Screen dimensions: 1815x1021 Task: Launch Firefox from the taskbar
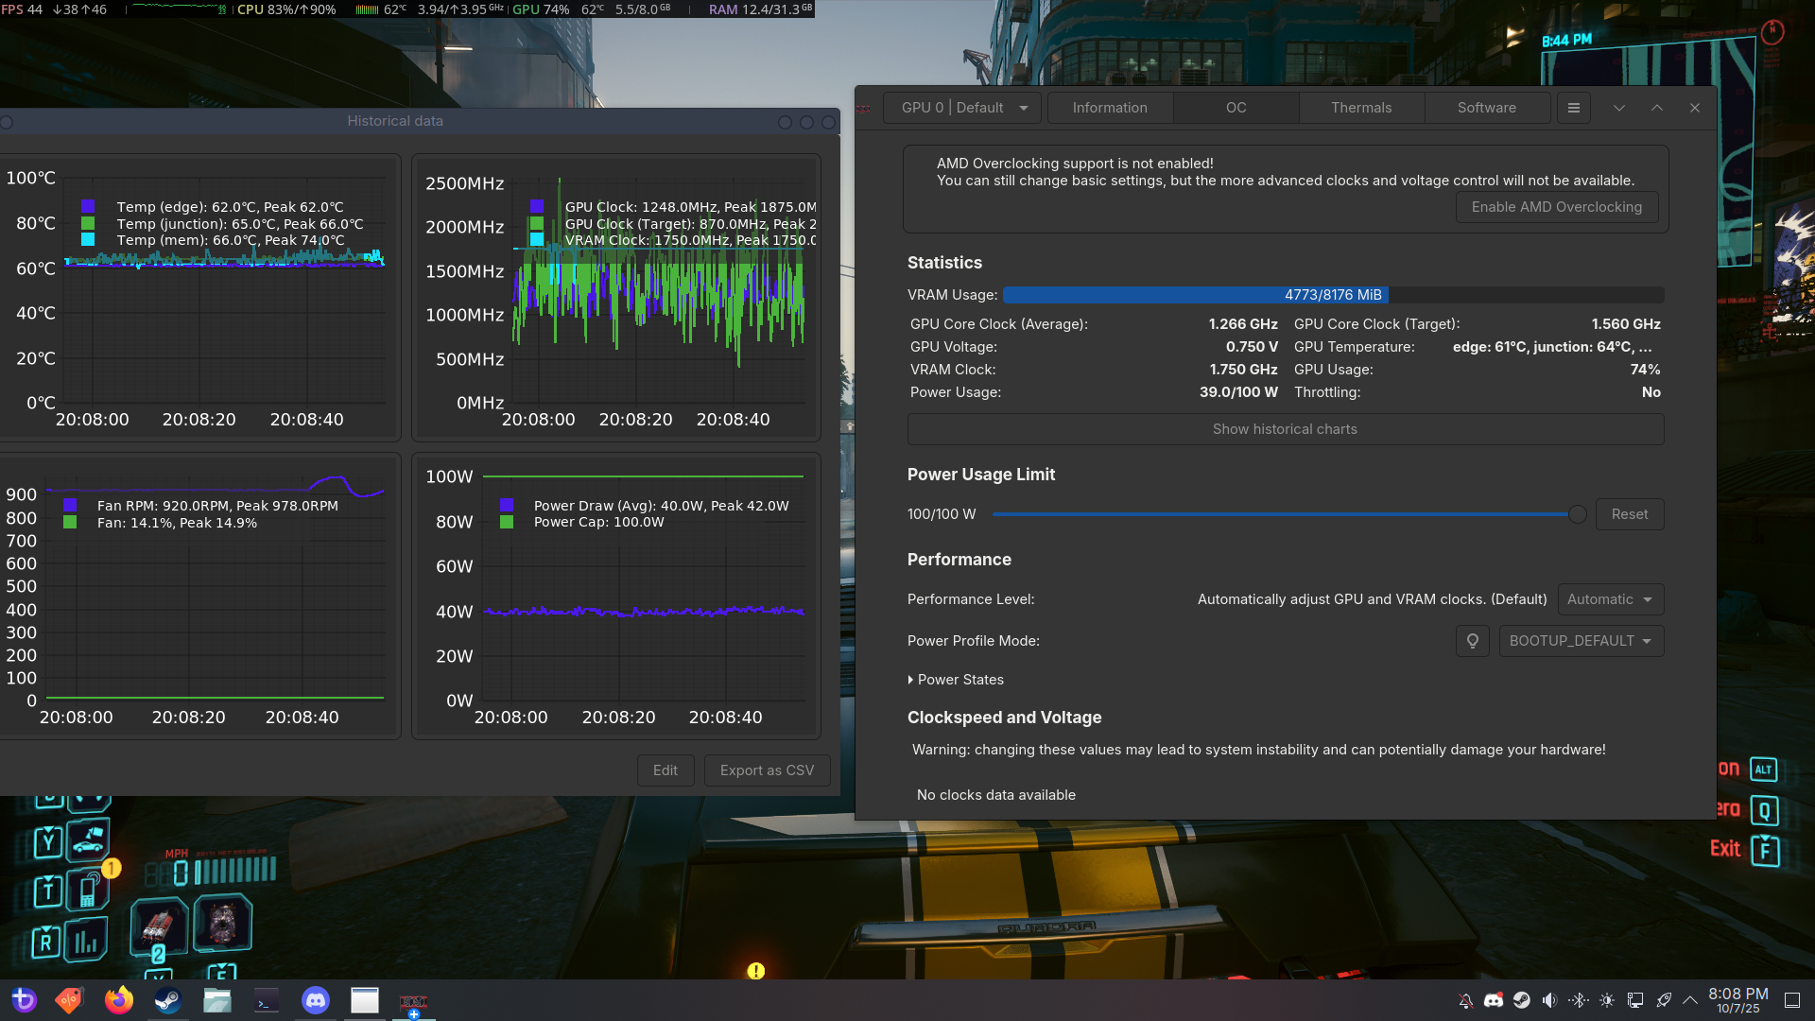119,1000
